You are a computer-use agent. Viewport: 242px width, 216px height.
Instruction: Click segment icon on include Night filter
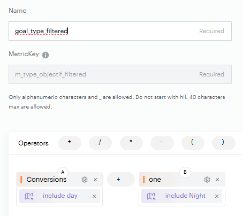[x=151, y=196]
